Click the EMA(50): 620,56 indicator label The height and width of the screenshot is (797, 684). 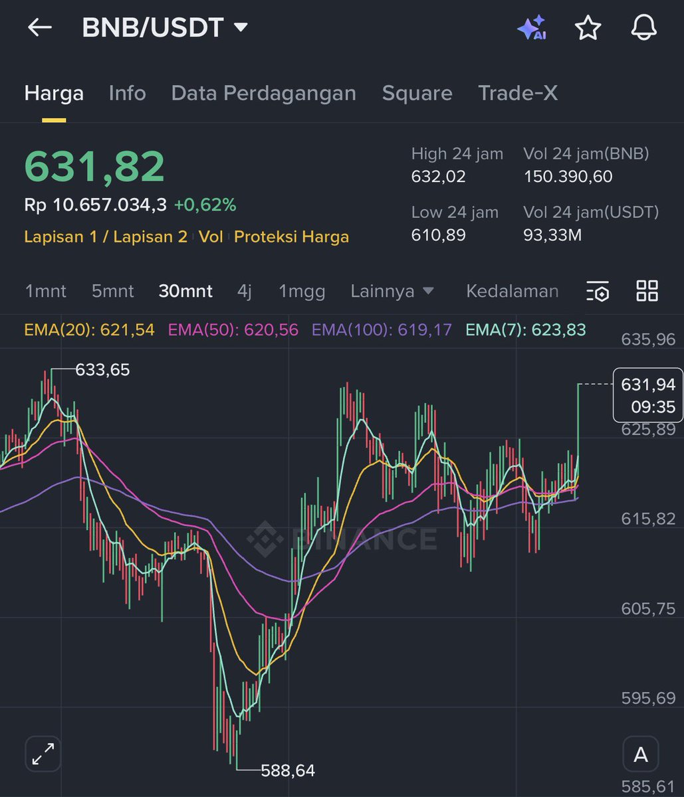point(233,329)
